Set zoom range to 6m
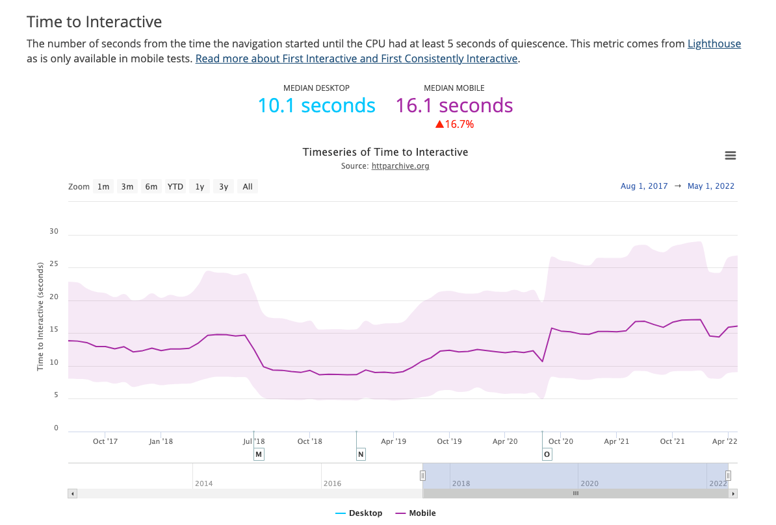Screen dimensions: 776x525 tap(151, 186)
